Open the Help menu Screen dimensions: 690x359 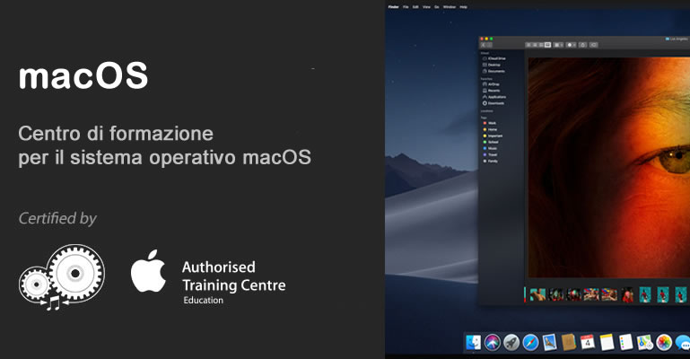[x=463, y=7]
